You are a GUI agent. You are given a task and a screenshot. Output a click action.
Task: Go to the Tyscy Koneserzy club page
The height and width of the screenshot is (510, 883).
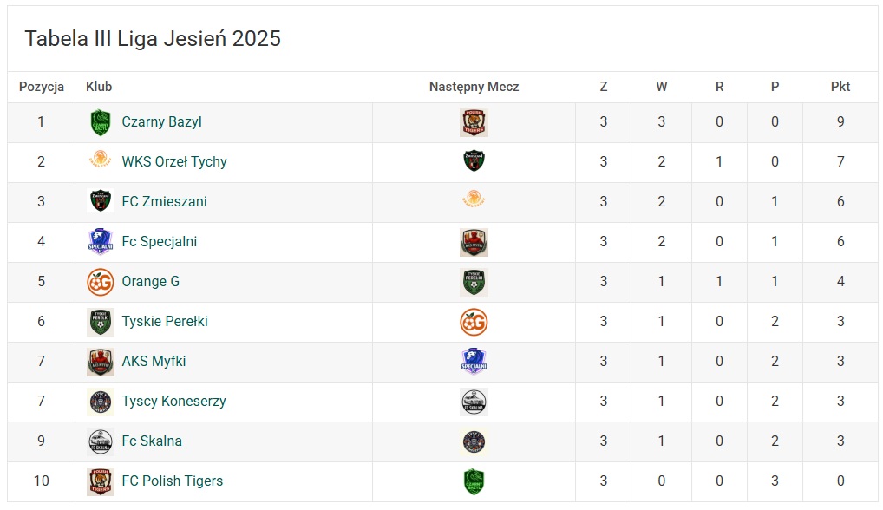(x=173, y=402)
